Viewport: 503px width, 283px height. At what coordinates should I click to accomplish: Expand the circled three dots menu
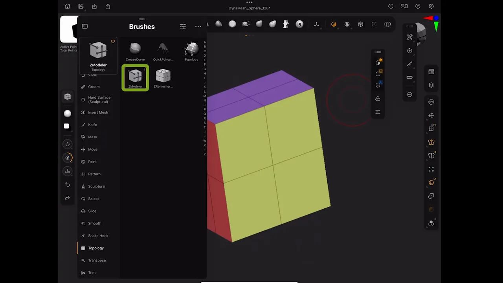(409, 95)
